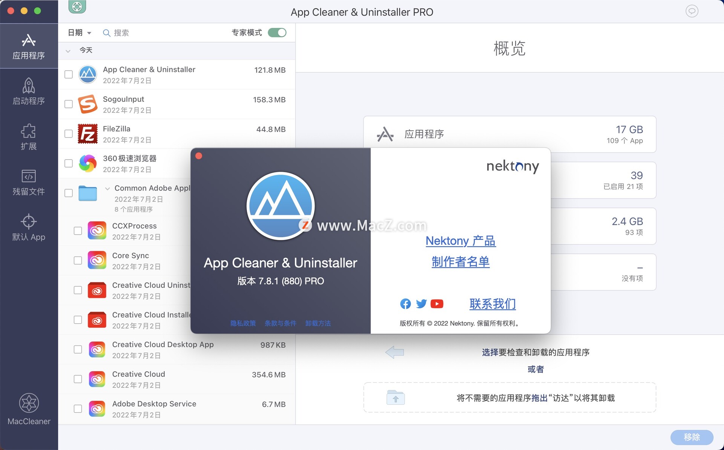Check the Creative Cloud Desktop App checkbox
The width and height of the screenshot is (724, 450).
pyautogui.click(x=78, y=350)
